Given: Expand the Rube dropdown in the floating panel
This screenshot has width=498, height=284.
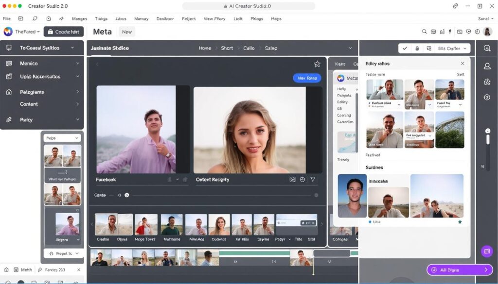Looking at the screenshot, I should [x=62, y=138].
